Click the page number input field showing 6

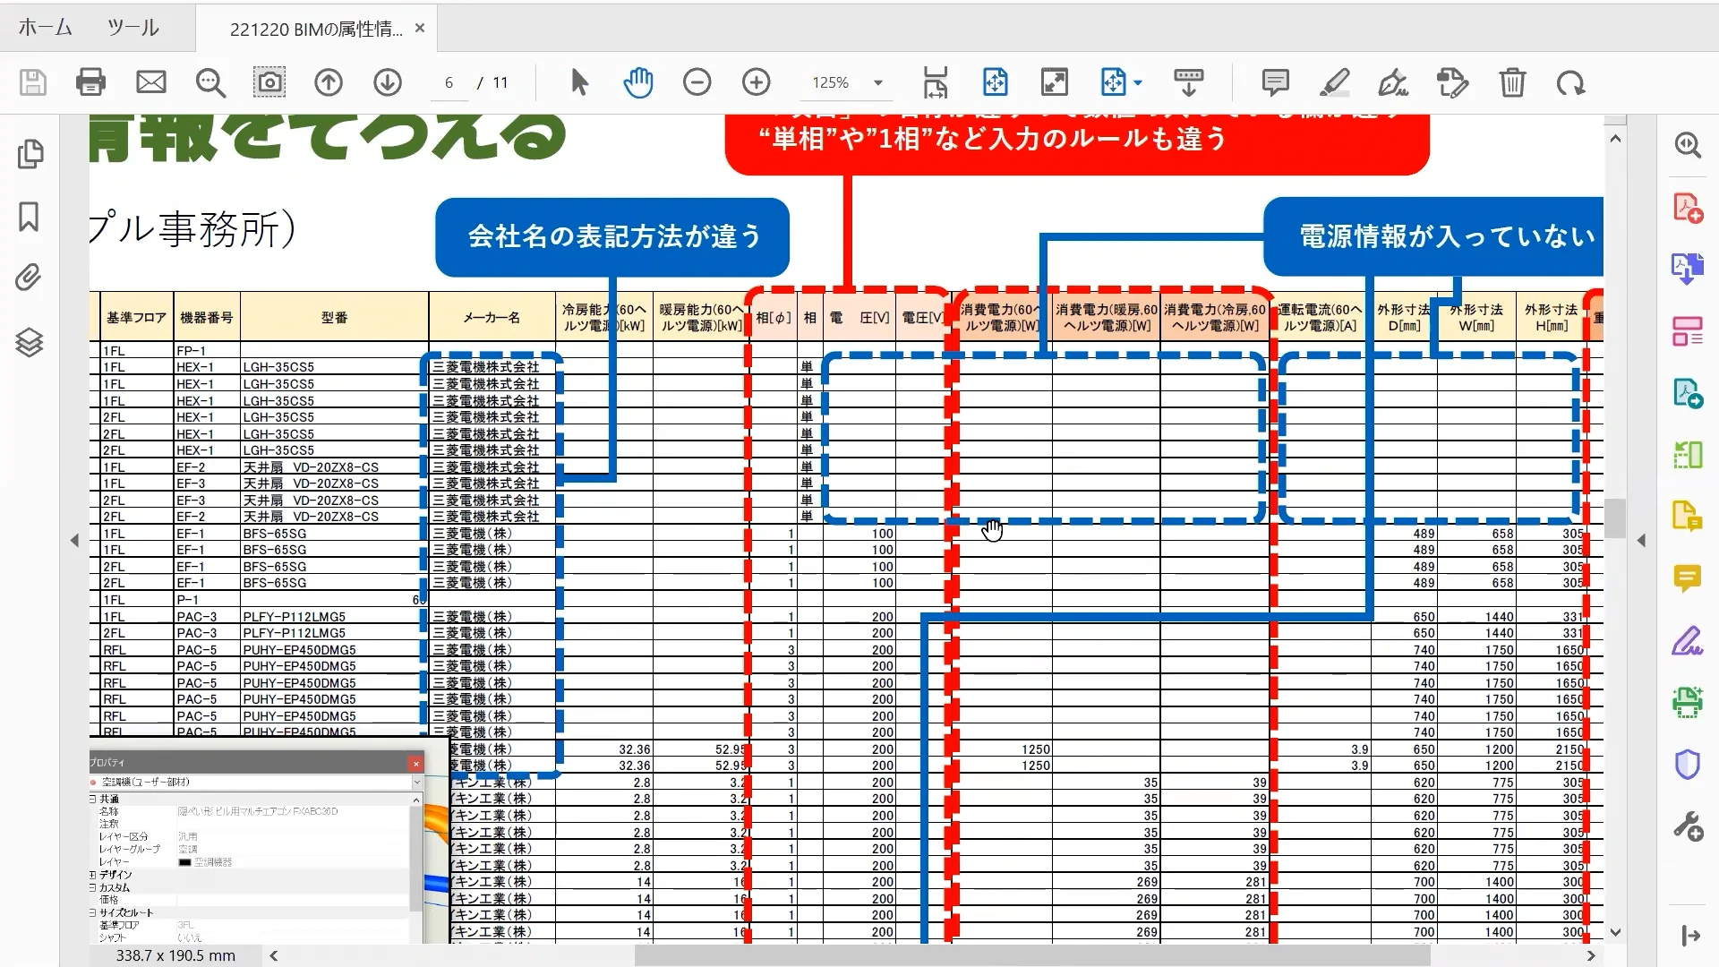point(448,82)
